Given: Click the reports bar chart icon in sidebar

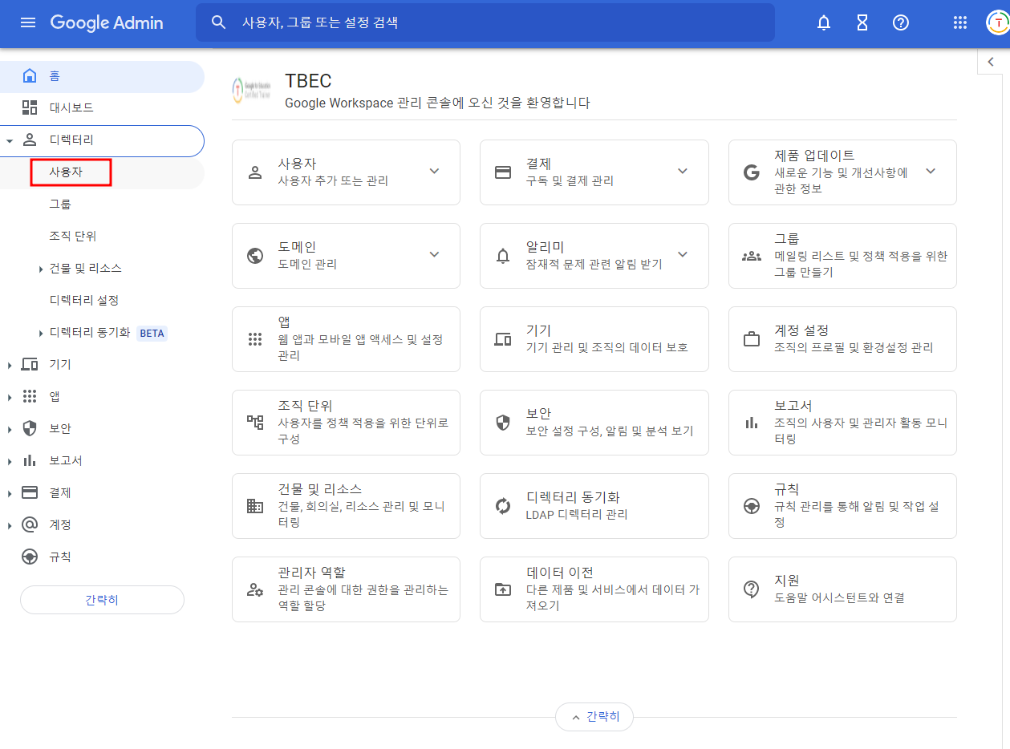Looking at the screenshot, I should (30, 460).
